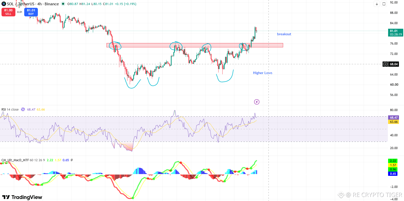Click the H81.24 high value in legend
404x201 pixels.
[x=85, y=4]
